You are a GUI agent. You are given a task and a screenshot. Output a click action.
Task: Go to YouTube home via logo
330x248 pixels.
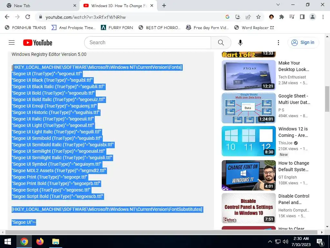pos(38,43)
